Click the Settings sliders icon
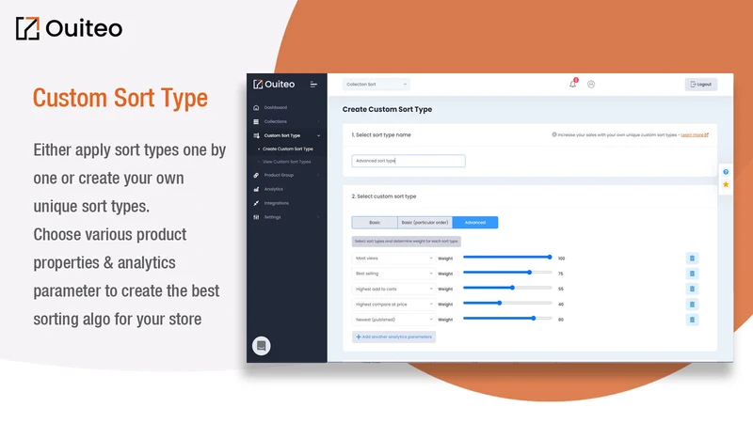Screen dimensions: 753x423 256,217
